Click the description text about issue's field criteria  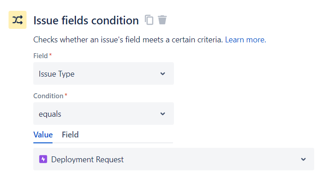(x=128, y=40)
